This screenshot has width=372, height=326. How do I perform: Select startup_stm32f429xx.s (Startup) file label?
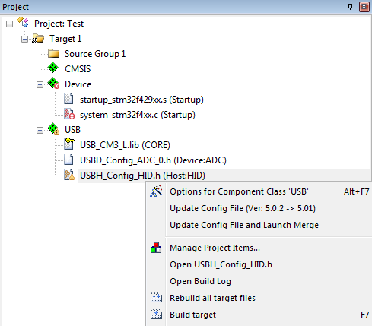point(141,100)
